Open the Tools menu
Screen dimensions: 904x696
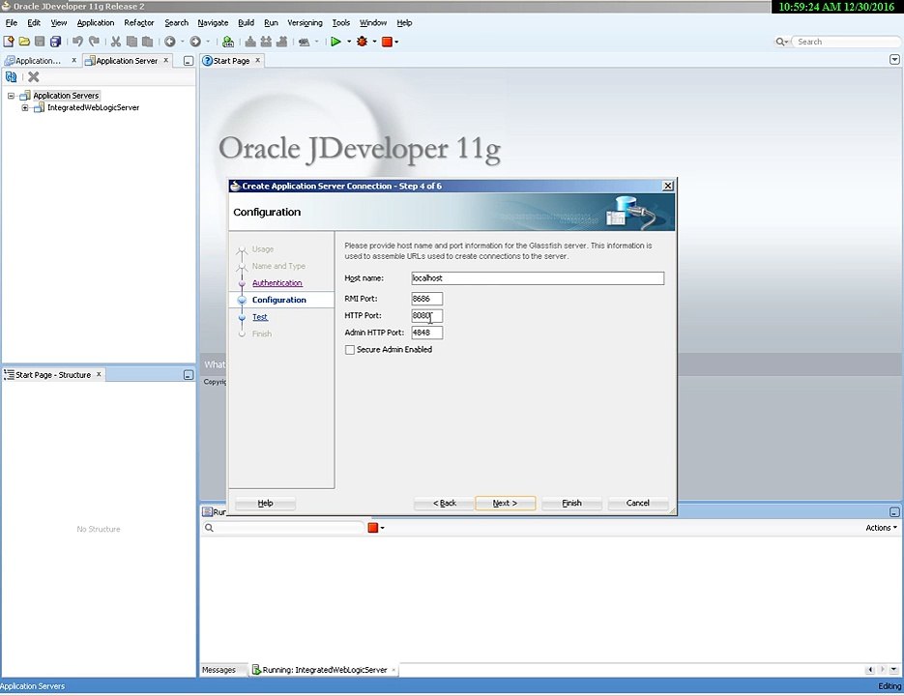tap(340, 23)
